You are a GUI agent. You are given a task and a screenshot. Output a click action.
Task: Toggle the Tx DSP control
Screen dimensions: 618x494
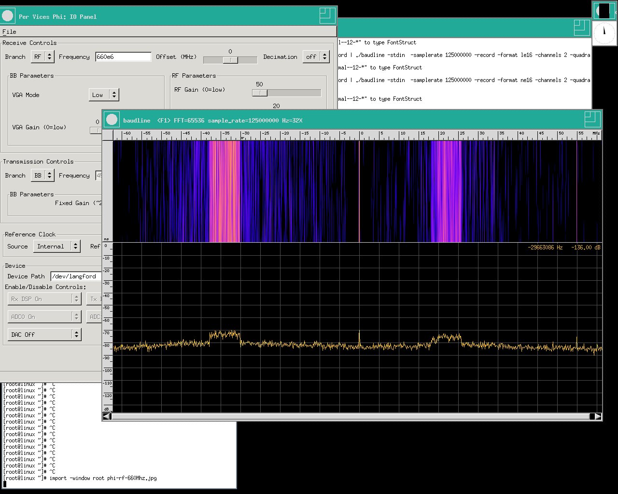coord(95,299)
